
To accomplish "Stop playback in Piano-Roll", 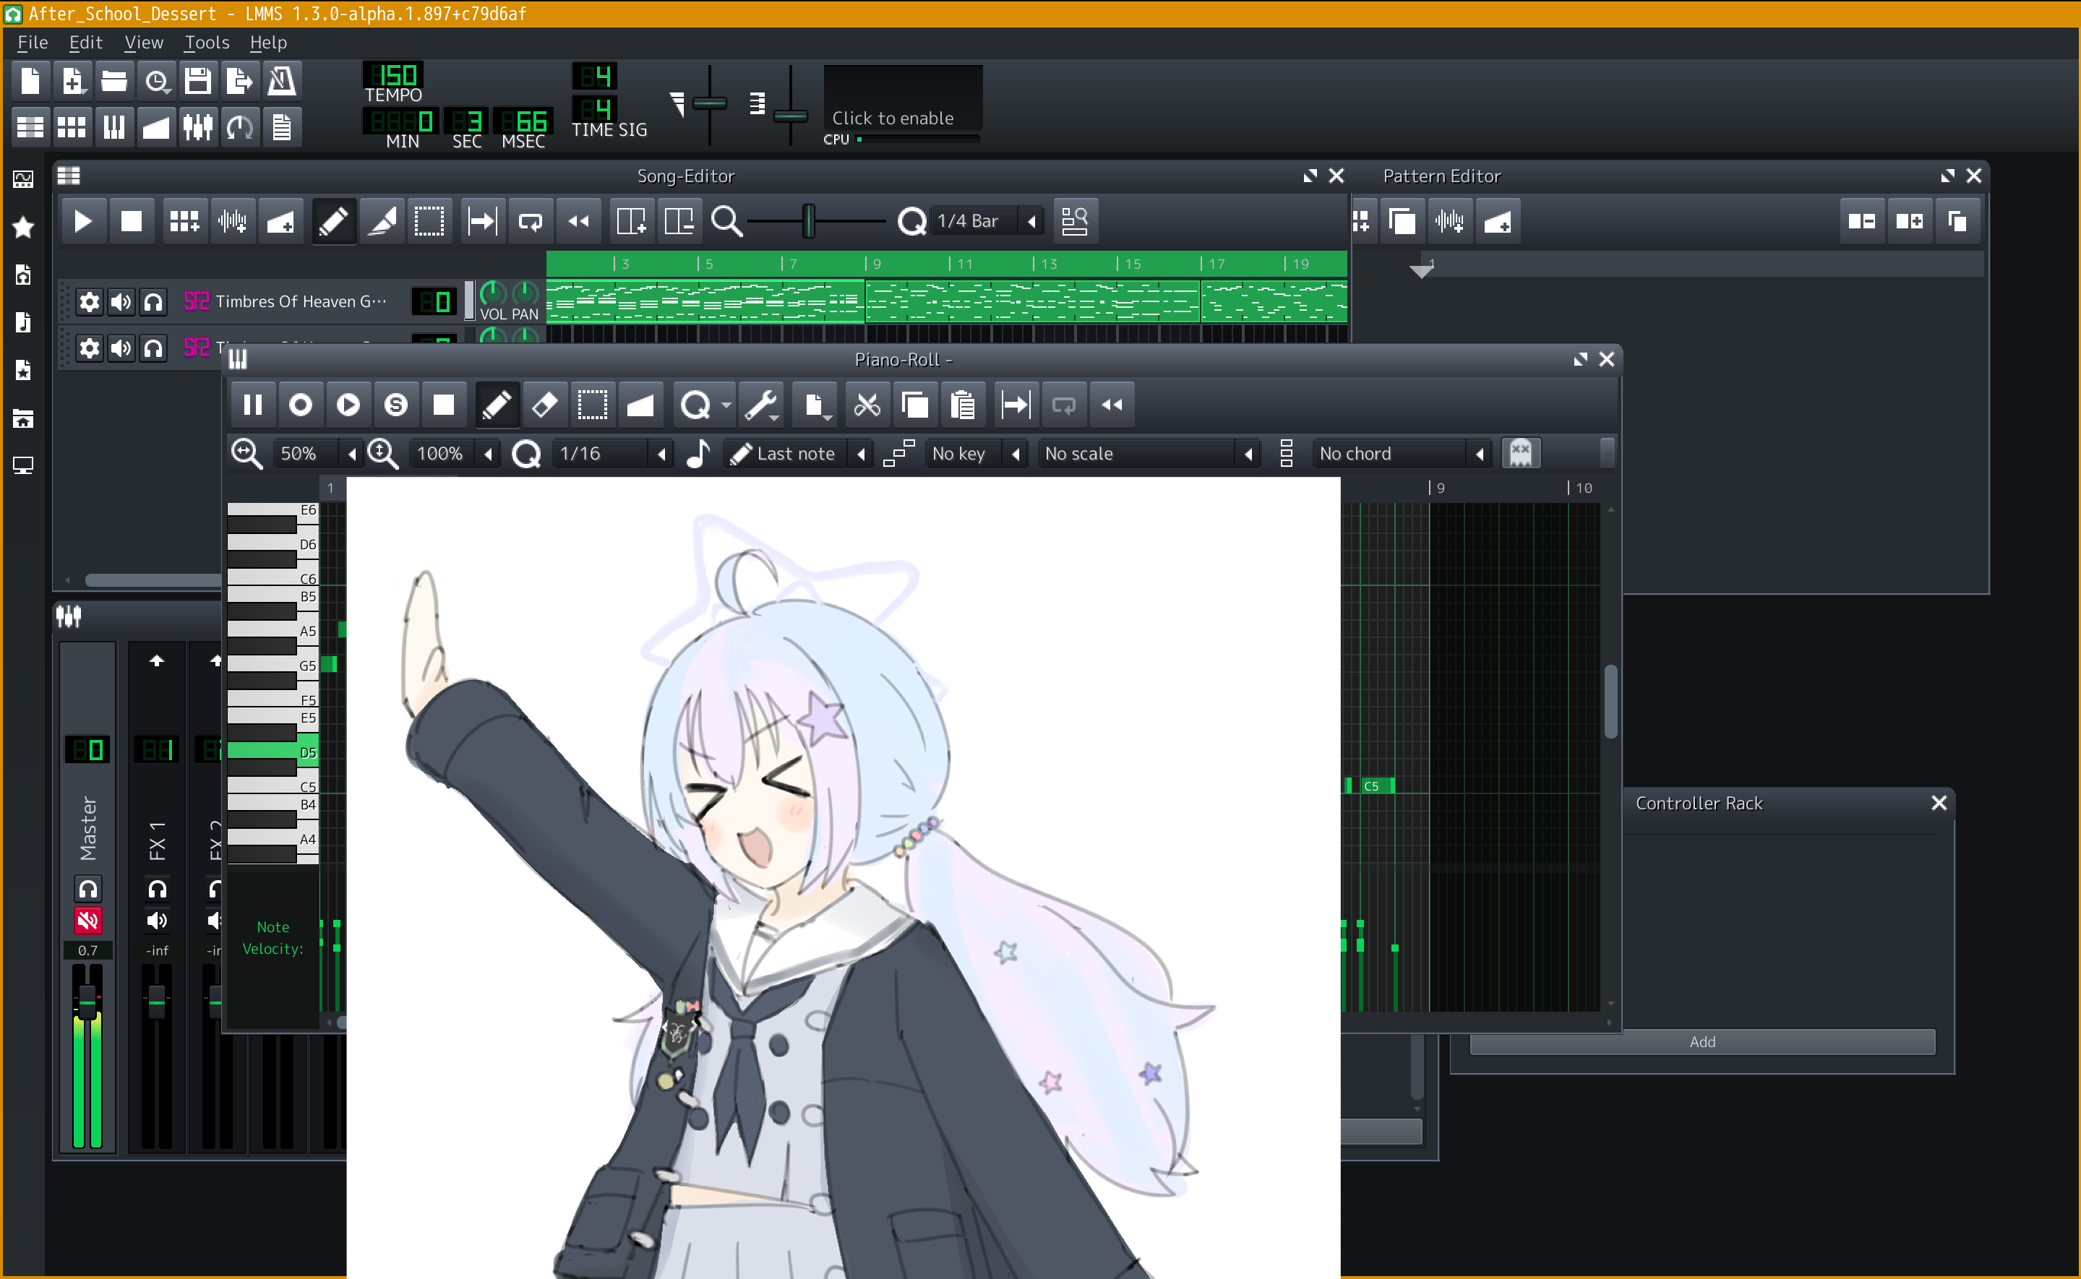I will [x=443, y=405].
